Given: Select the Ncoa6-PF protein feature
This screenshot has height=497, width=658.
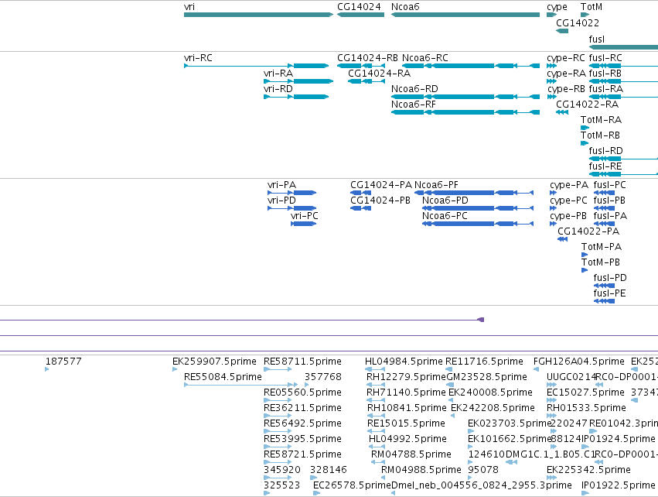Looking at the screenshot, I should click(474, 193).
